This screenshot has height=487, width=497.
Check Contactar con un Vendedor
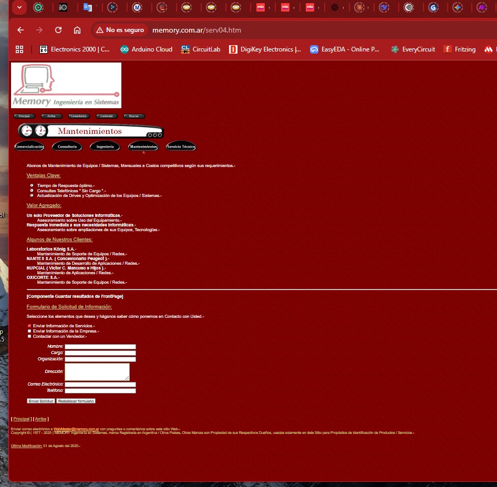pyautogui.click(x=29, y=336)
